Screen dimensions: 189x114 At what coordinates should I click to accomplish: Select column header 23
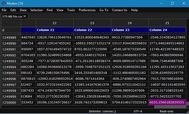tap(92, 23)
